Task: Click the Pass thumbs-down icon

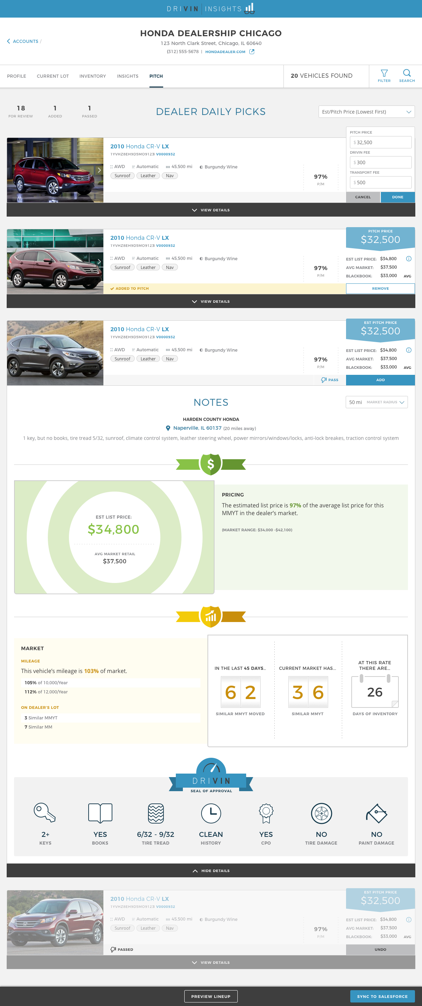Action: [324, 380]
